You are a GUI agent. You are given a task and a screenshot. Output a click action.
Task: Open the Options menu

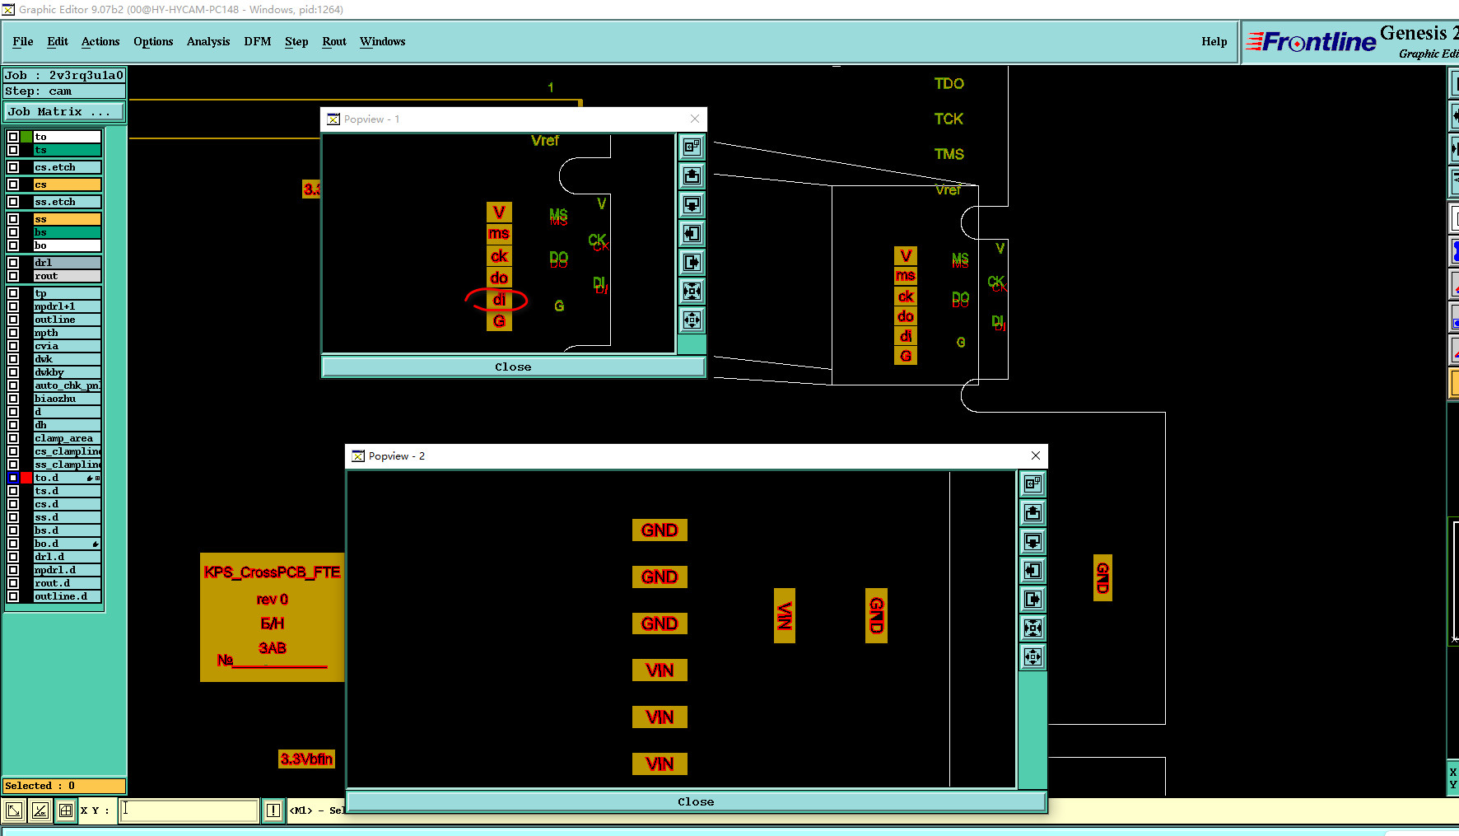[x=153, y=41]
